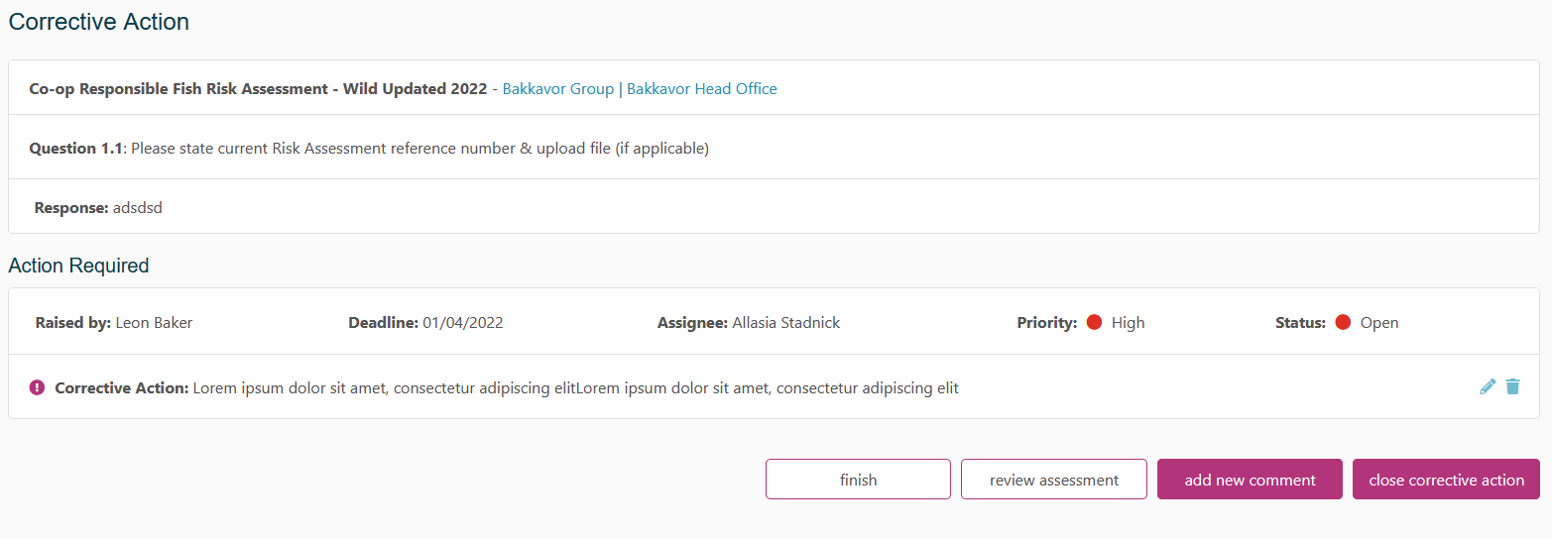Viewport: 1552px width, 538px height.
Task: Click the exclamation alert icon beside Corrective Action
Action: (x=38, y=387)
